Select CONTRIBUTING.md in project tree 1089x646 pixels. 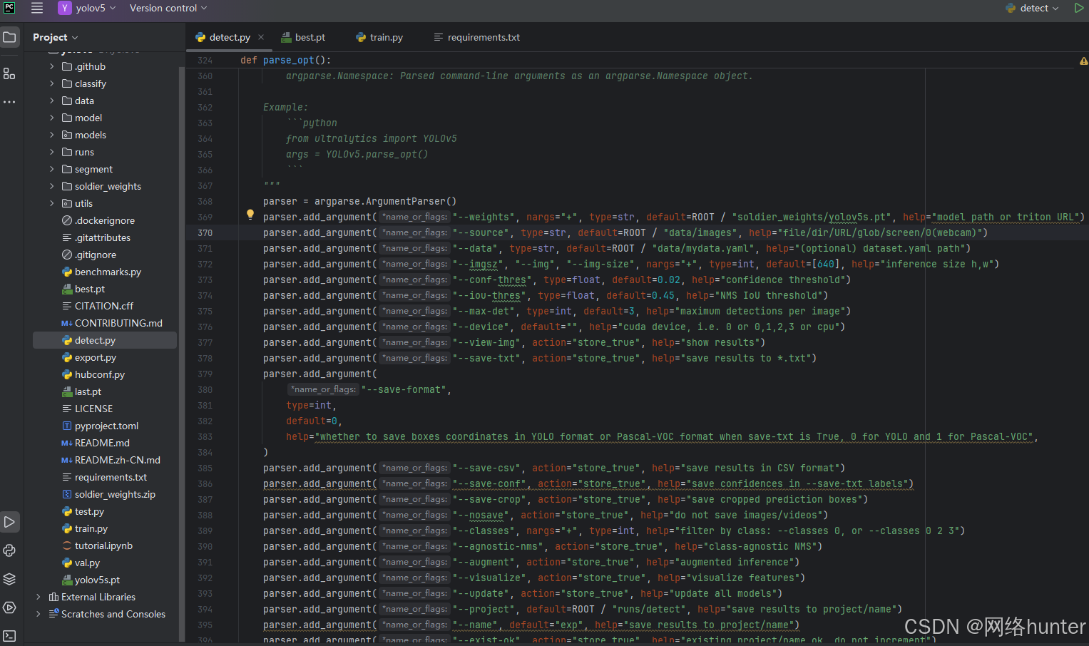112,323
